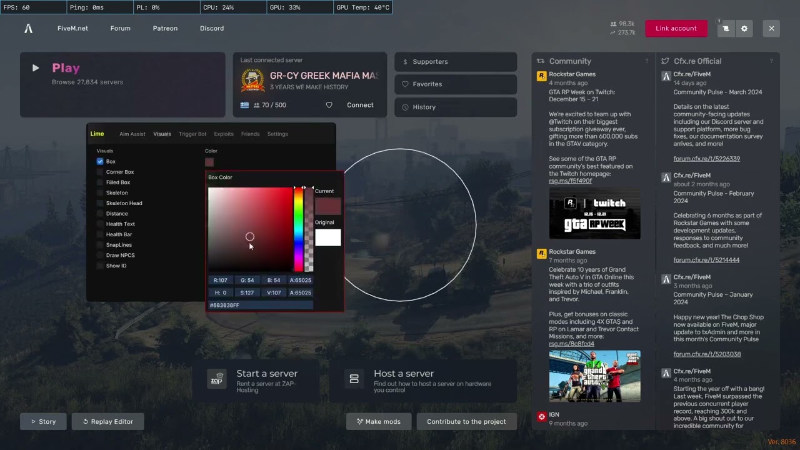The image size is (800, 450).
Task: Click the Story button
Action: [43, 421]
